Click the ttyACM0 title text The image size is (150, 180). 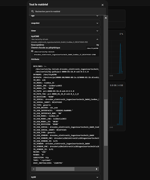tap(35, 36)
